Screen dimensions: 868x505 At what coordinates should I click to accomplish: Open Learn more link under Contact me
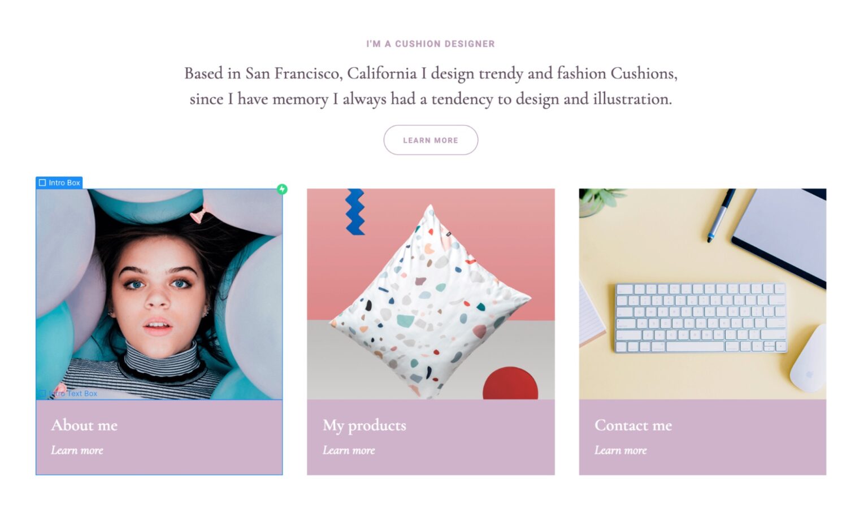(x=620, y=450)
